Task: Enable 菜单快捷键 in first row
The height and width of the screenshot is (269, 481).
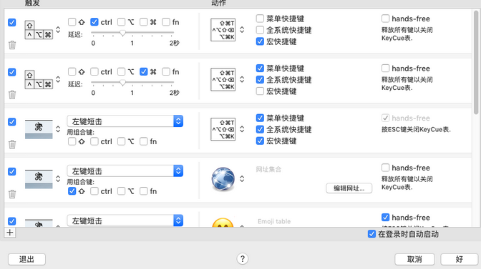Action: 260,19
